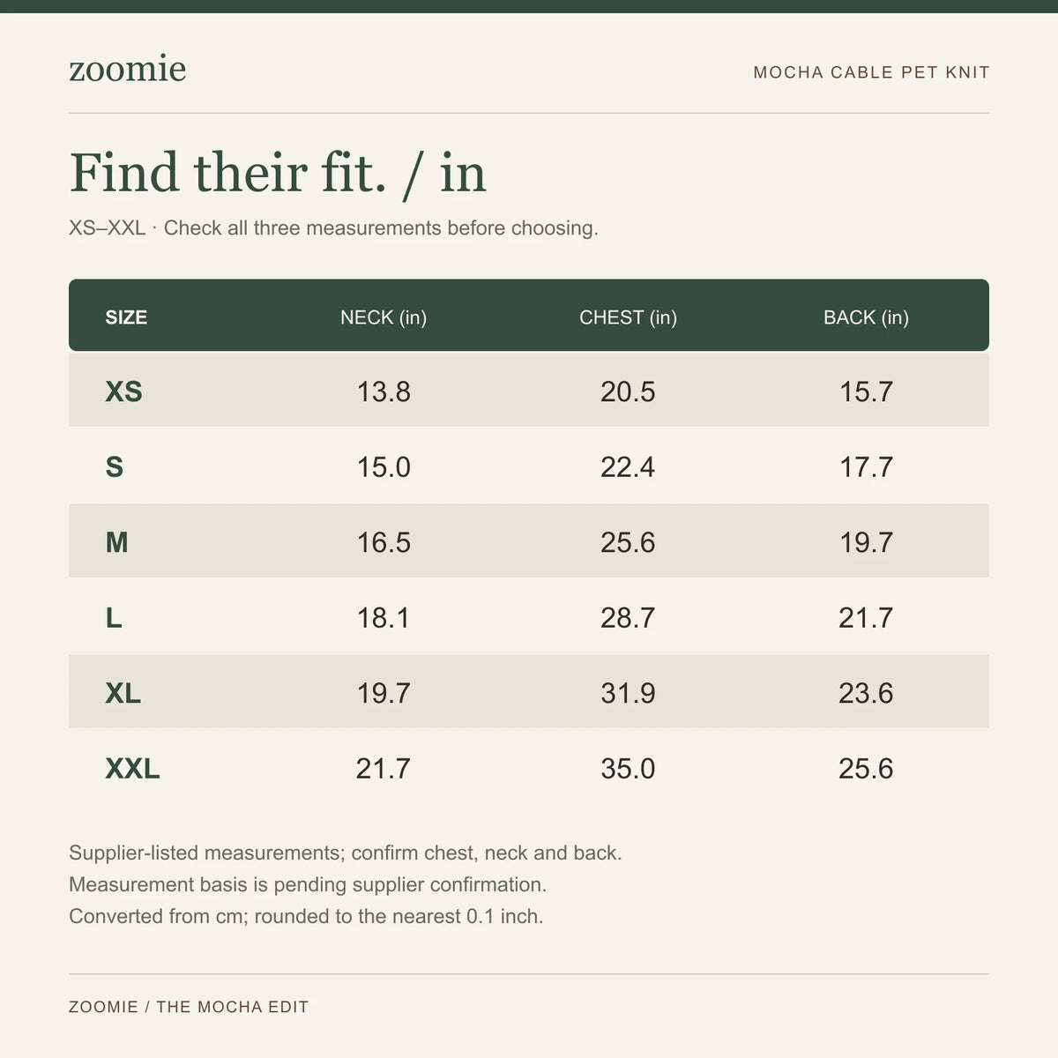The width and height of the screenshot is (1058, 1058).
Task: Click the supplier-listed measurements note
Action: [346, 853]
